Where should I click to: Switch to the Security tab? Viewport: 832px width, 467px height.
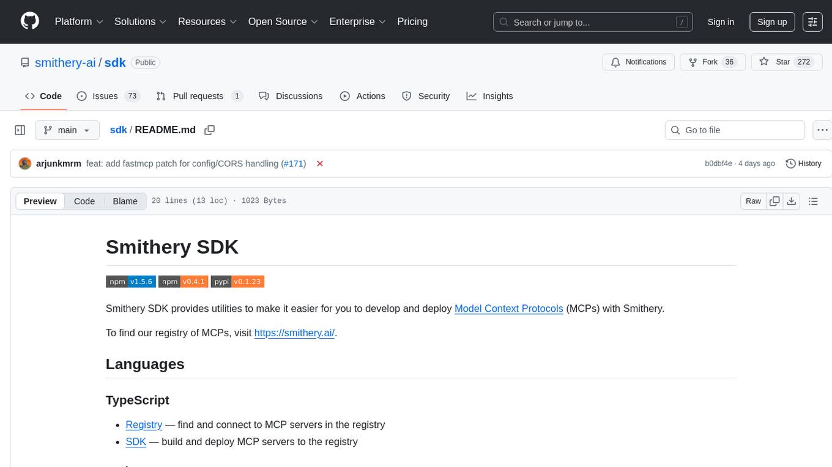click(x=426, y=96)
